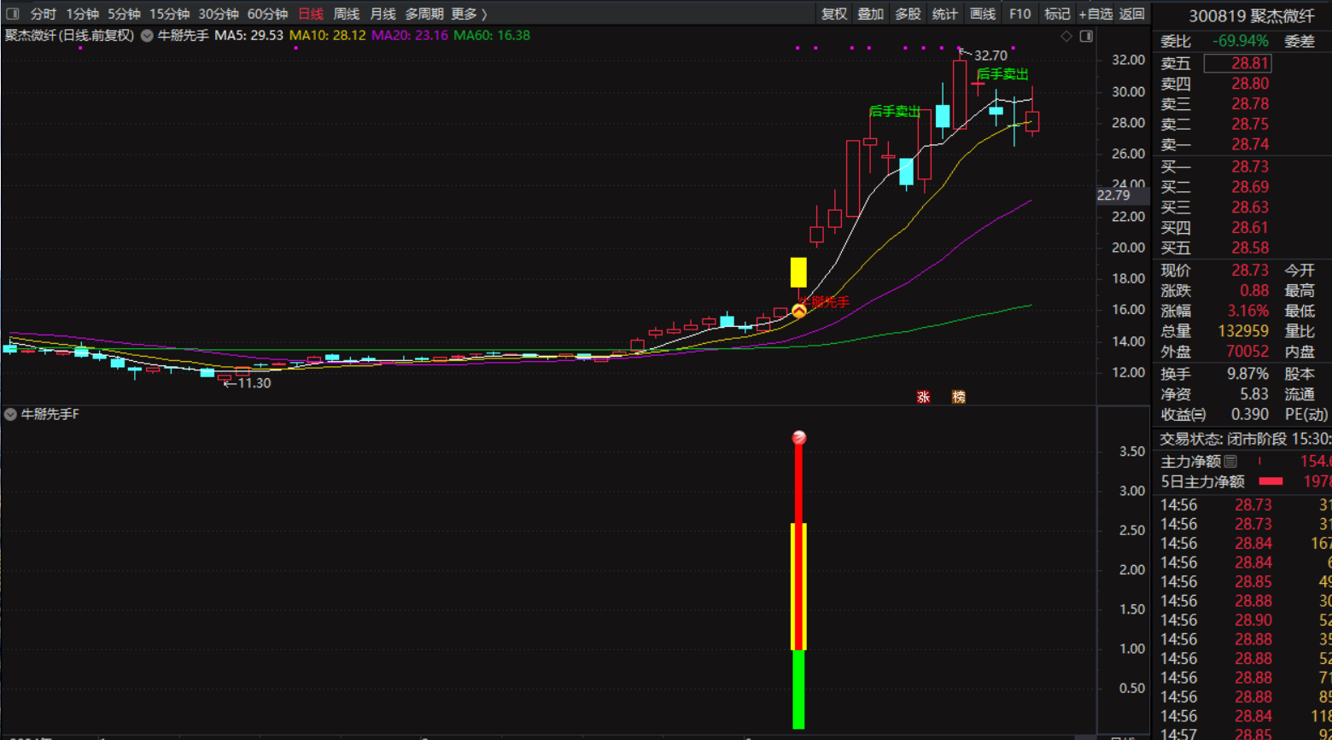Expand the 牛掰先手 main chart indicator dropdown
1332x740 pixels.
147,36
